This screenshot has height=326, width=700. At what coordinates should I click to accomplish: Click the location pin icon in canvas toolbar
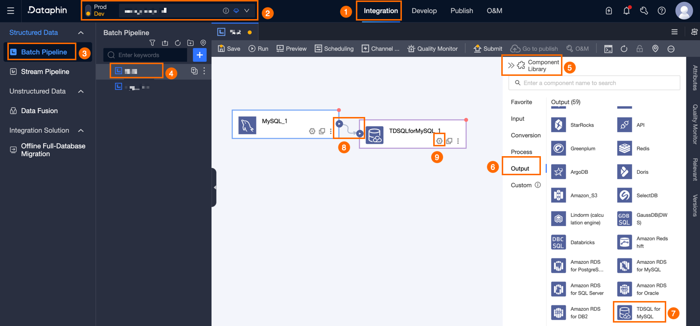(x=655, y=48)
